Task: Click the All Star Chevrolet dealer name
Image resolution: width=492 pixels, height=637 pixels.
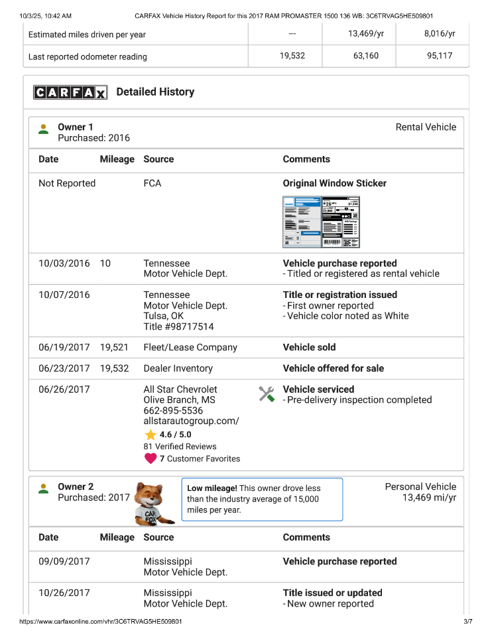Action: (180, 389)
